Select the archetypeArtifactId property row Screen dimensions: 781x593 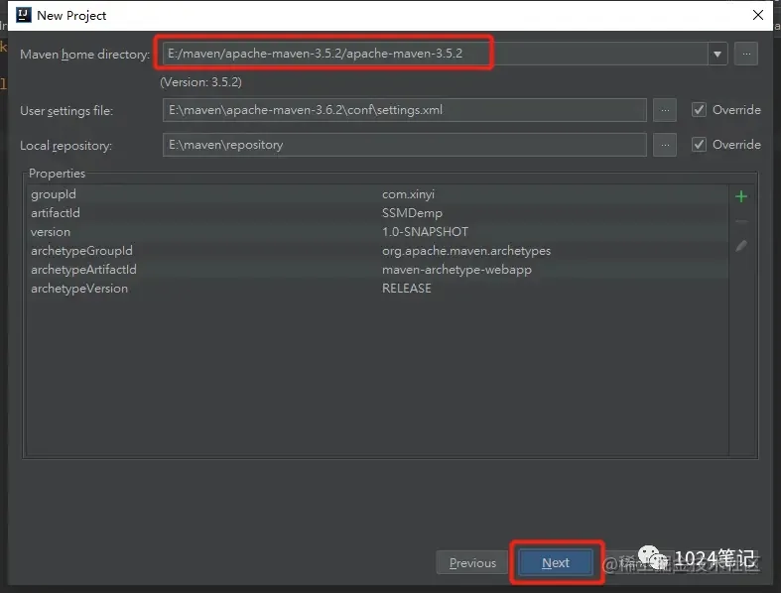377,270
